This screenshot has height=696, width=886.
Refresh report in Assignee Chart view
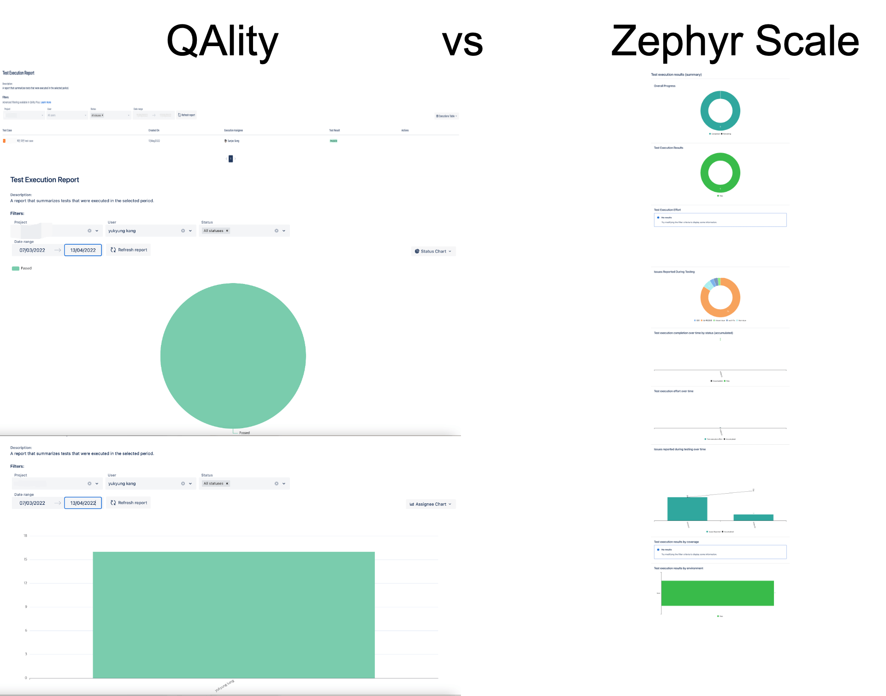129,503
